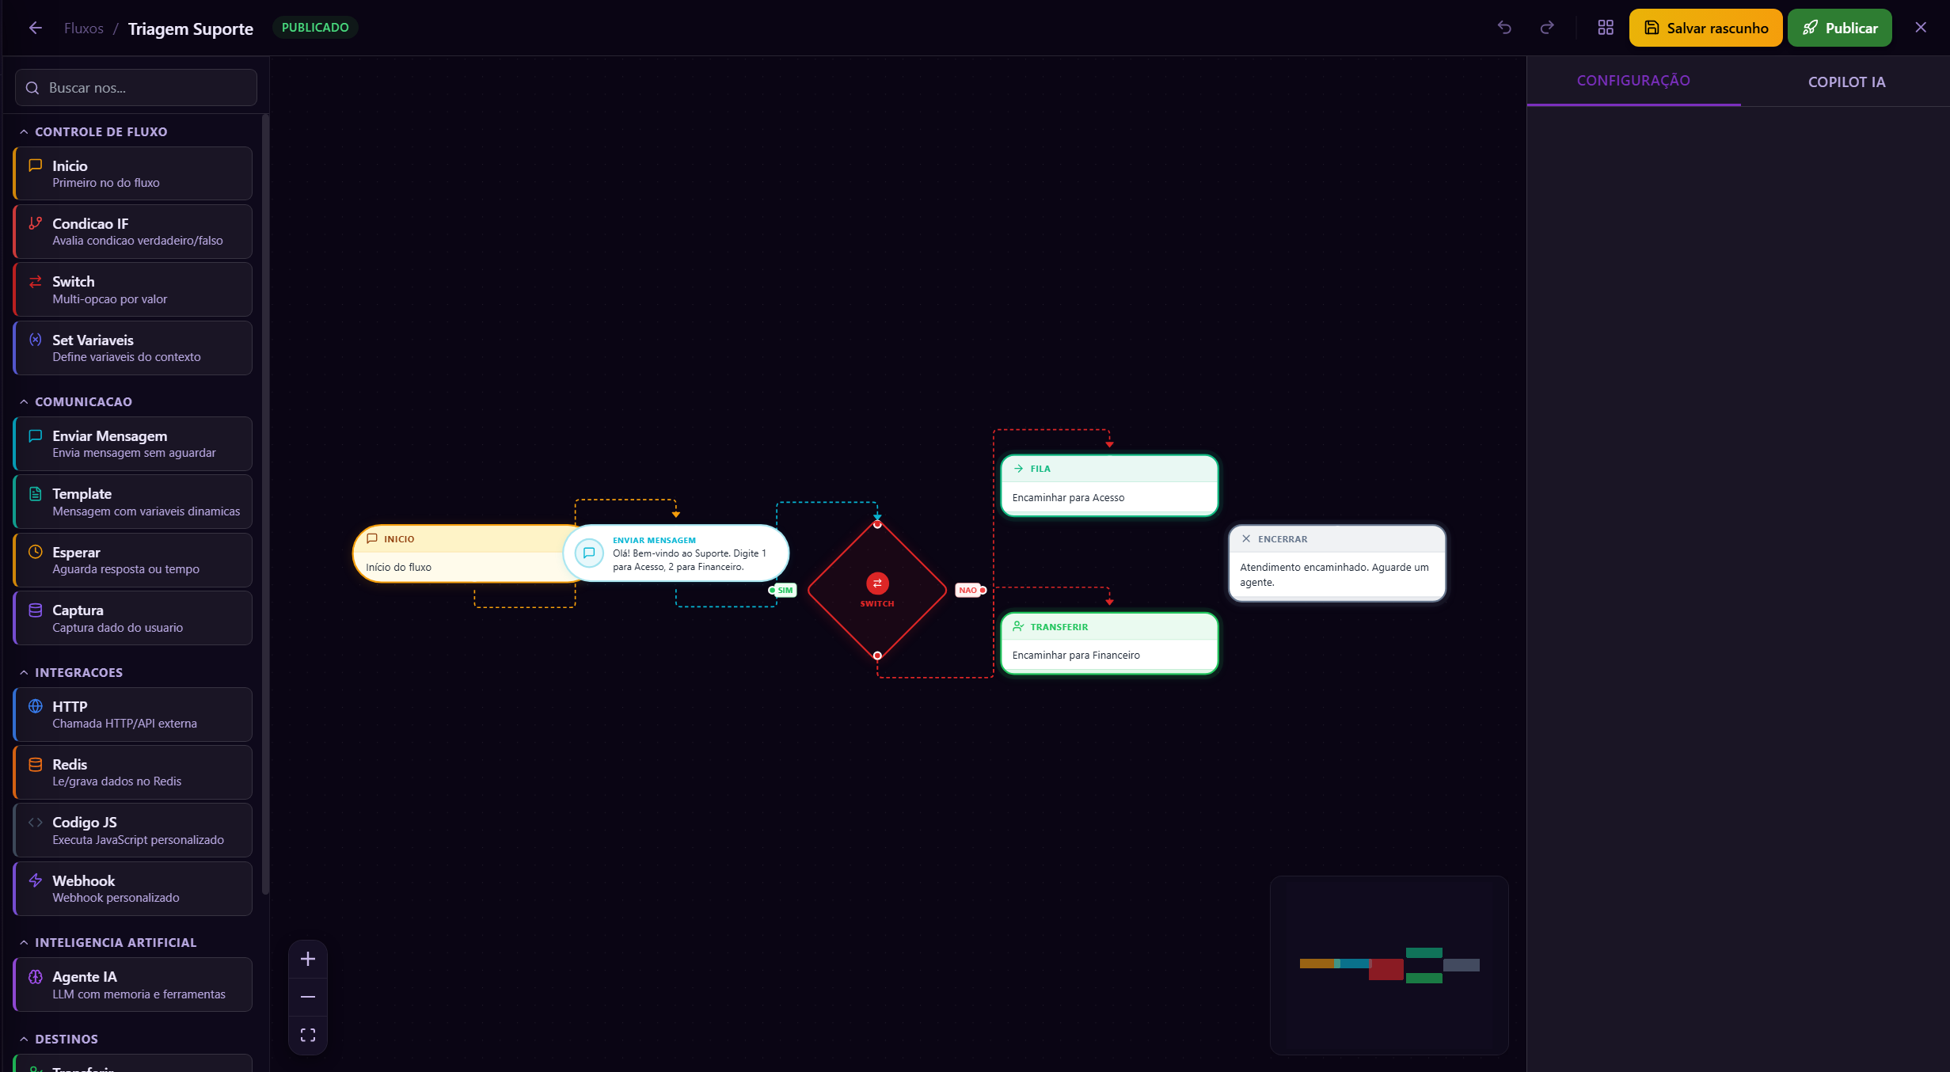Viewport: 1950px width, 1072px height.
Task: Select the Redis storage icon
Action: pyautogui.click(x=36, y=764)
